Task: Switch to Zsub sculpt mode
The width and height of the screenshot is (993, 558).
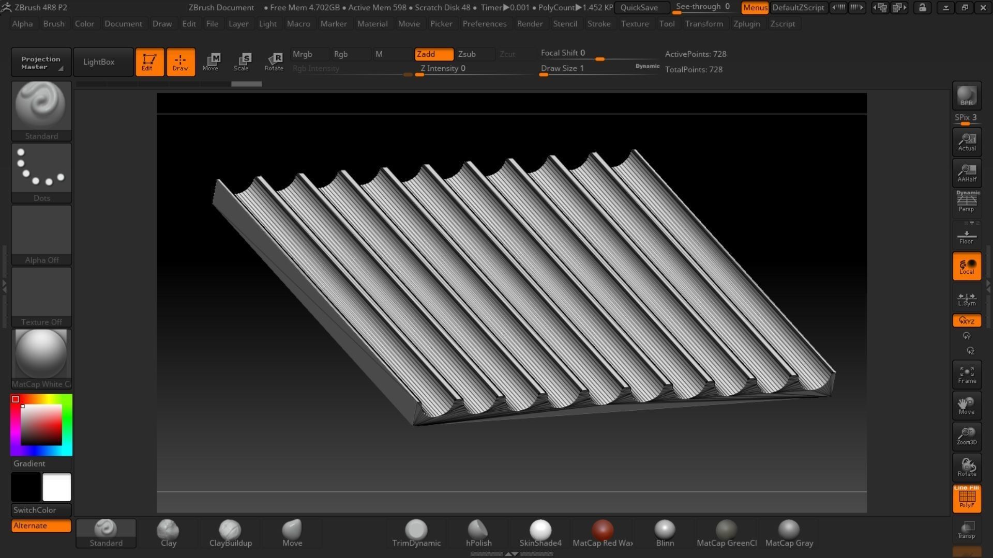Action: pos(475,54)
